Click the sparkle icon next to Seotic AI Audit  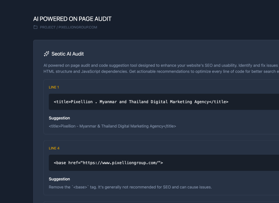click(47, 54)
